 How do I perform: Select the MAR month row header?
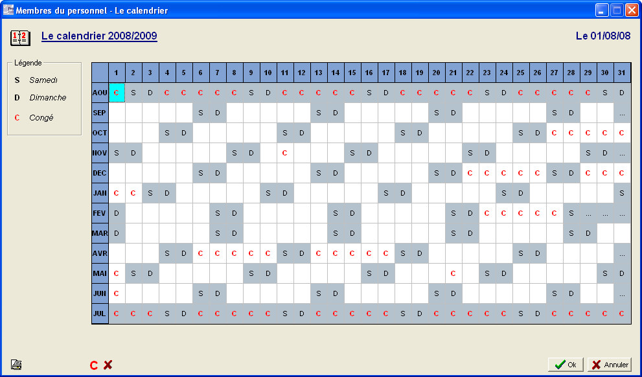pyautogui.click(x=100, y=233)
